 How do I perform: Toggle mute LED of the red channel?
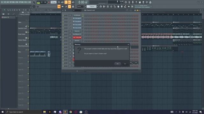point(63,37)
